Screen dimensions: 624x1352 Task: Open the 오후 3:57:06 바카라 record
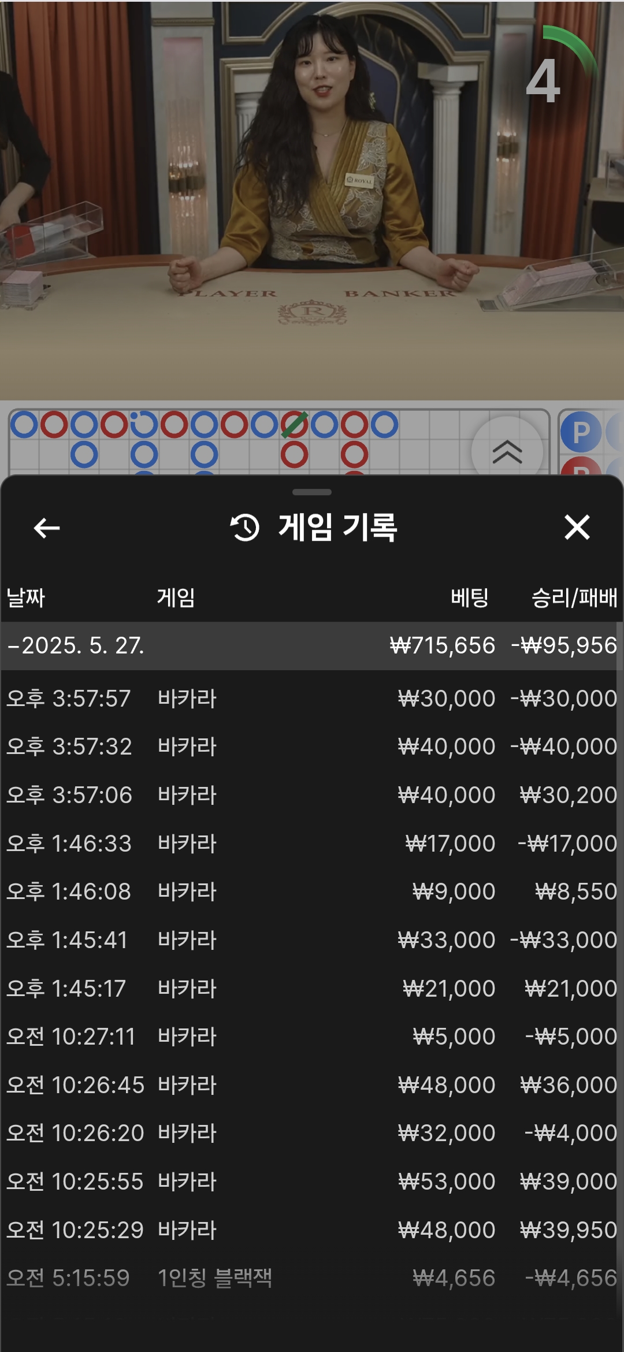(x=312, y=795)
